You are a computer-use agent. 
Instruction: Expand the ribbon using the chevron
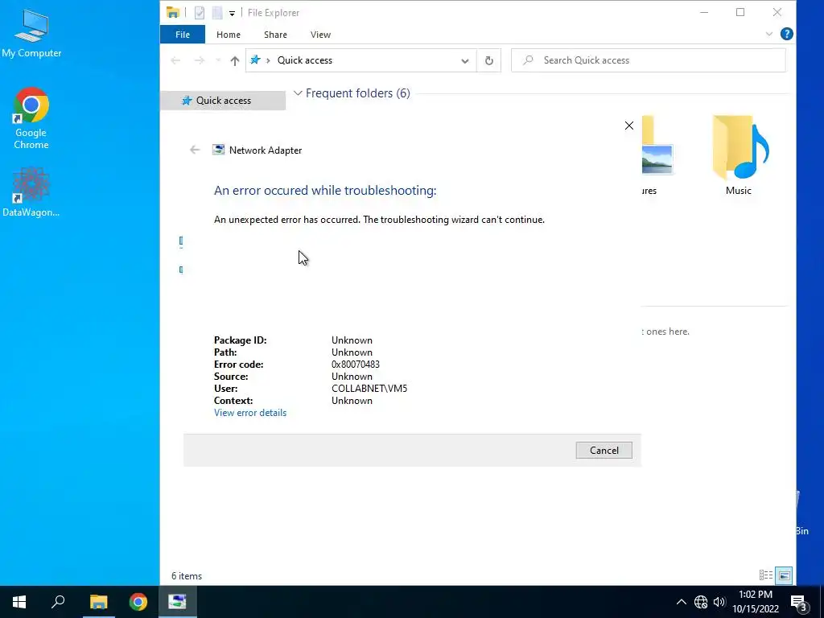click(768, 34)
